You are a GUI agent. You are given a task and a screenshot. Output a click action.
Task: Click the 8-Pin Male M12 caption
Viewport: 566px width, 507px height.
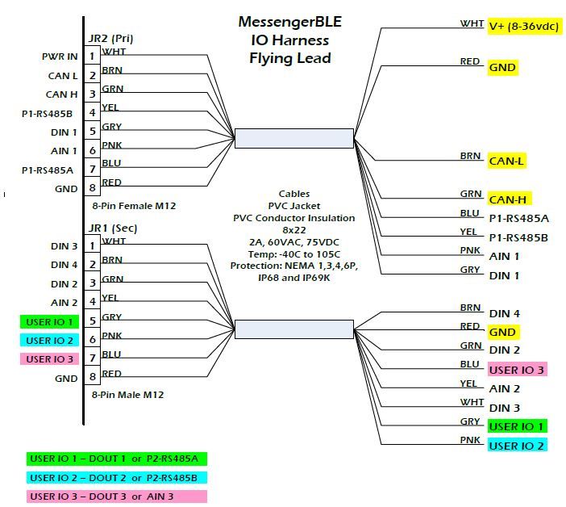[127, 395]
